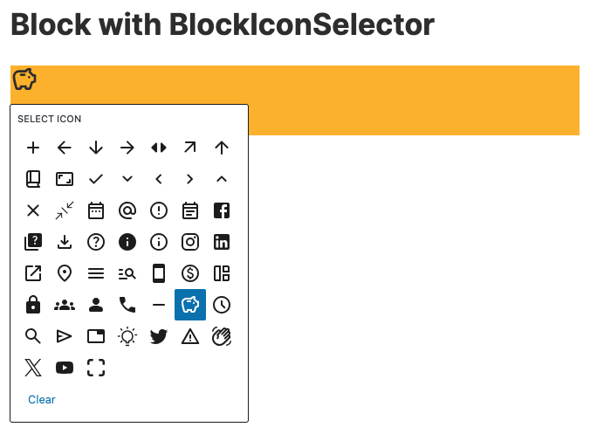Select the highlighted piggy bank icon
Screen dimensions: 590x434
point(190,305)
